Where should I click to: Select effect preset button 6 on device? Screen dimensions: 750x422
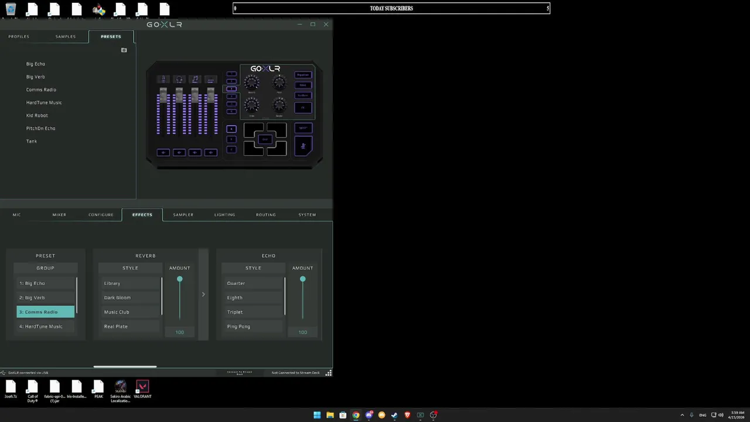click(231, 111)
